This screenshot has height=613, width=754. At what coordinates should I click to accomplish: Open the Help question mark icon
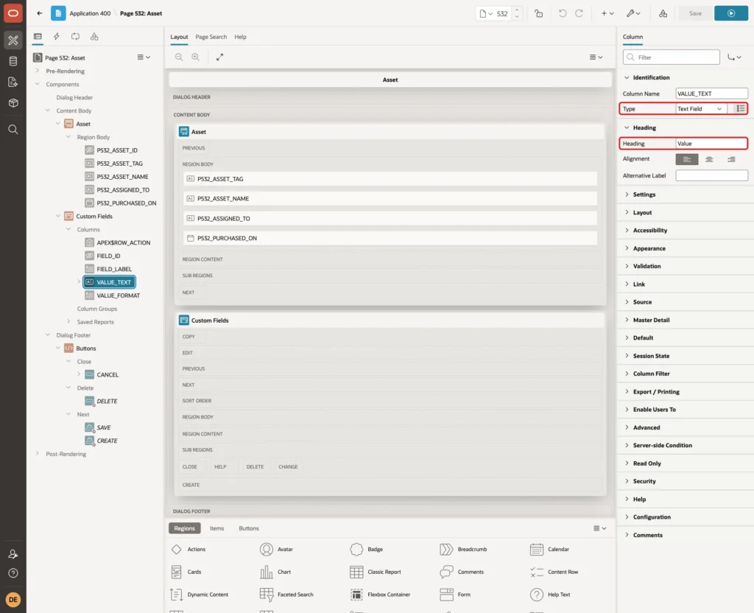(13, 573)
